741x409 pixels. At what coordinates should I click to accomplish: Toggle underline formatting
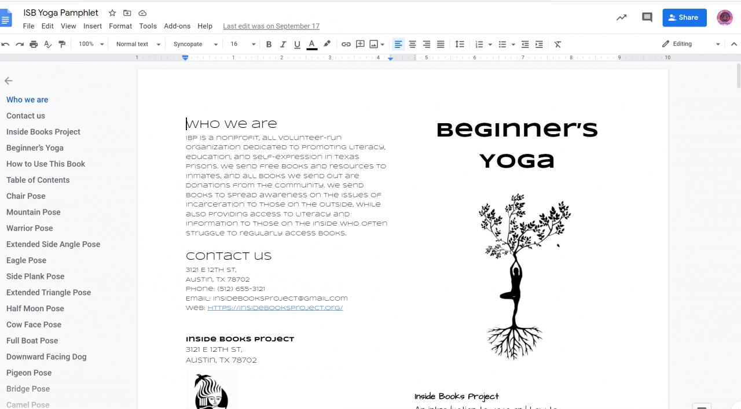pyautogui.click(x=297, y=45)
